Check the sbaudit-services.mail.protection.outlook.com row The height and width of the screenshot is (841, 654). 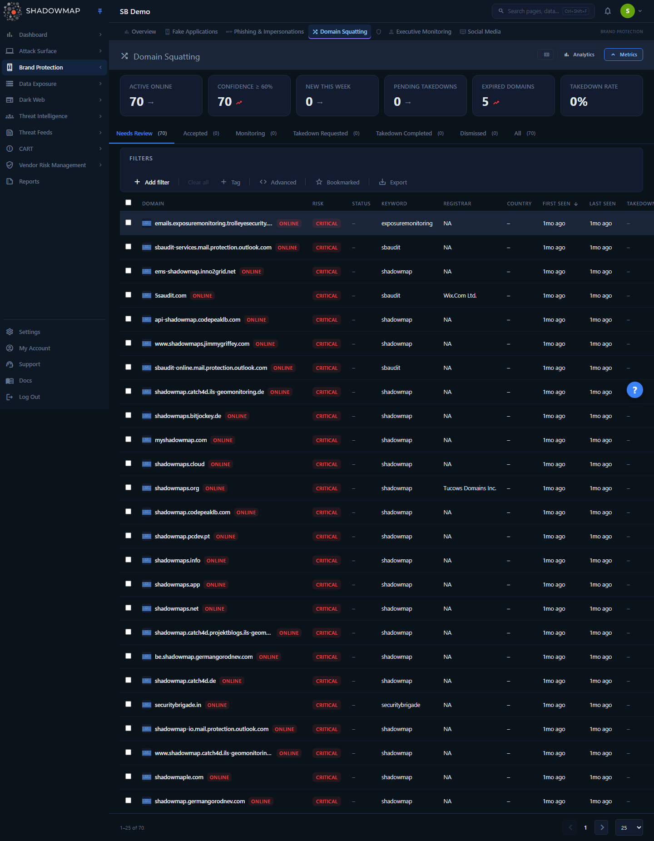128,247
